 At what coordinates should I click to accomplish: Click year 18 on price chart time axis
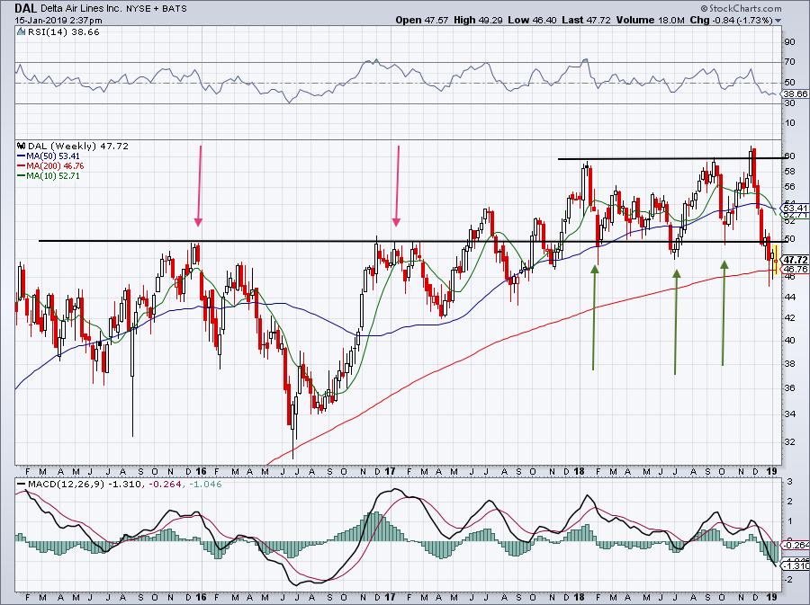coord(579,471)
